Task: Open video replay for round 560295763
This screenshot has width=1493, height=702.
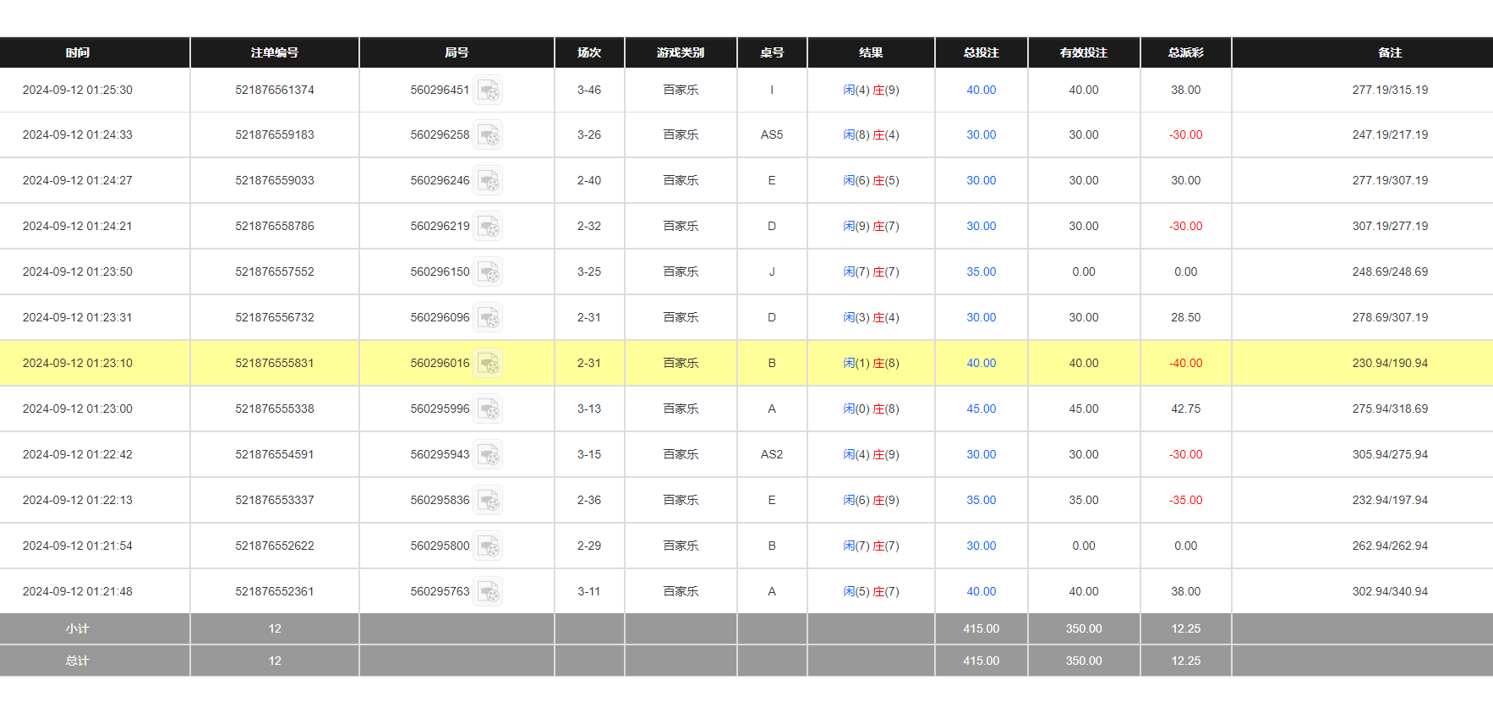Action: 488,592
